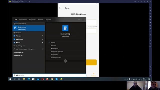Switch РУС input language indicator
This screenshot has width=160, height=90.
click(x=139, y=79)
